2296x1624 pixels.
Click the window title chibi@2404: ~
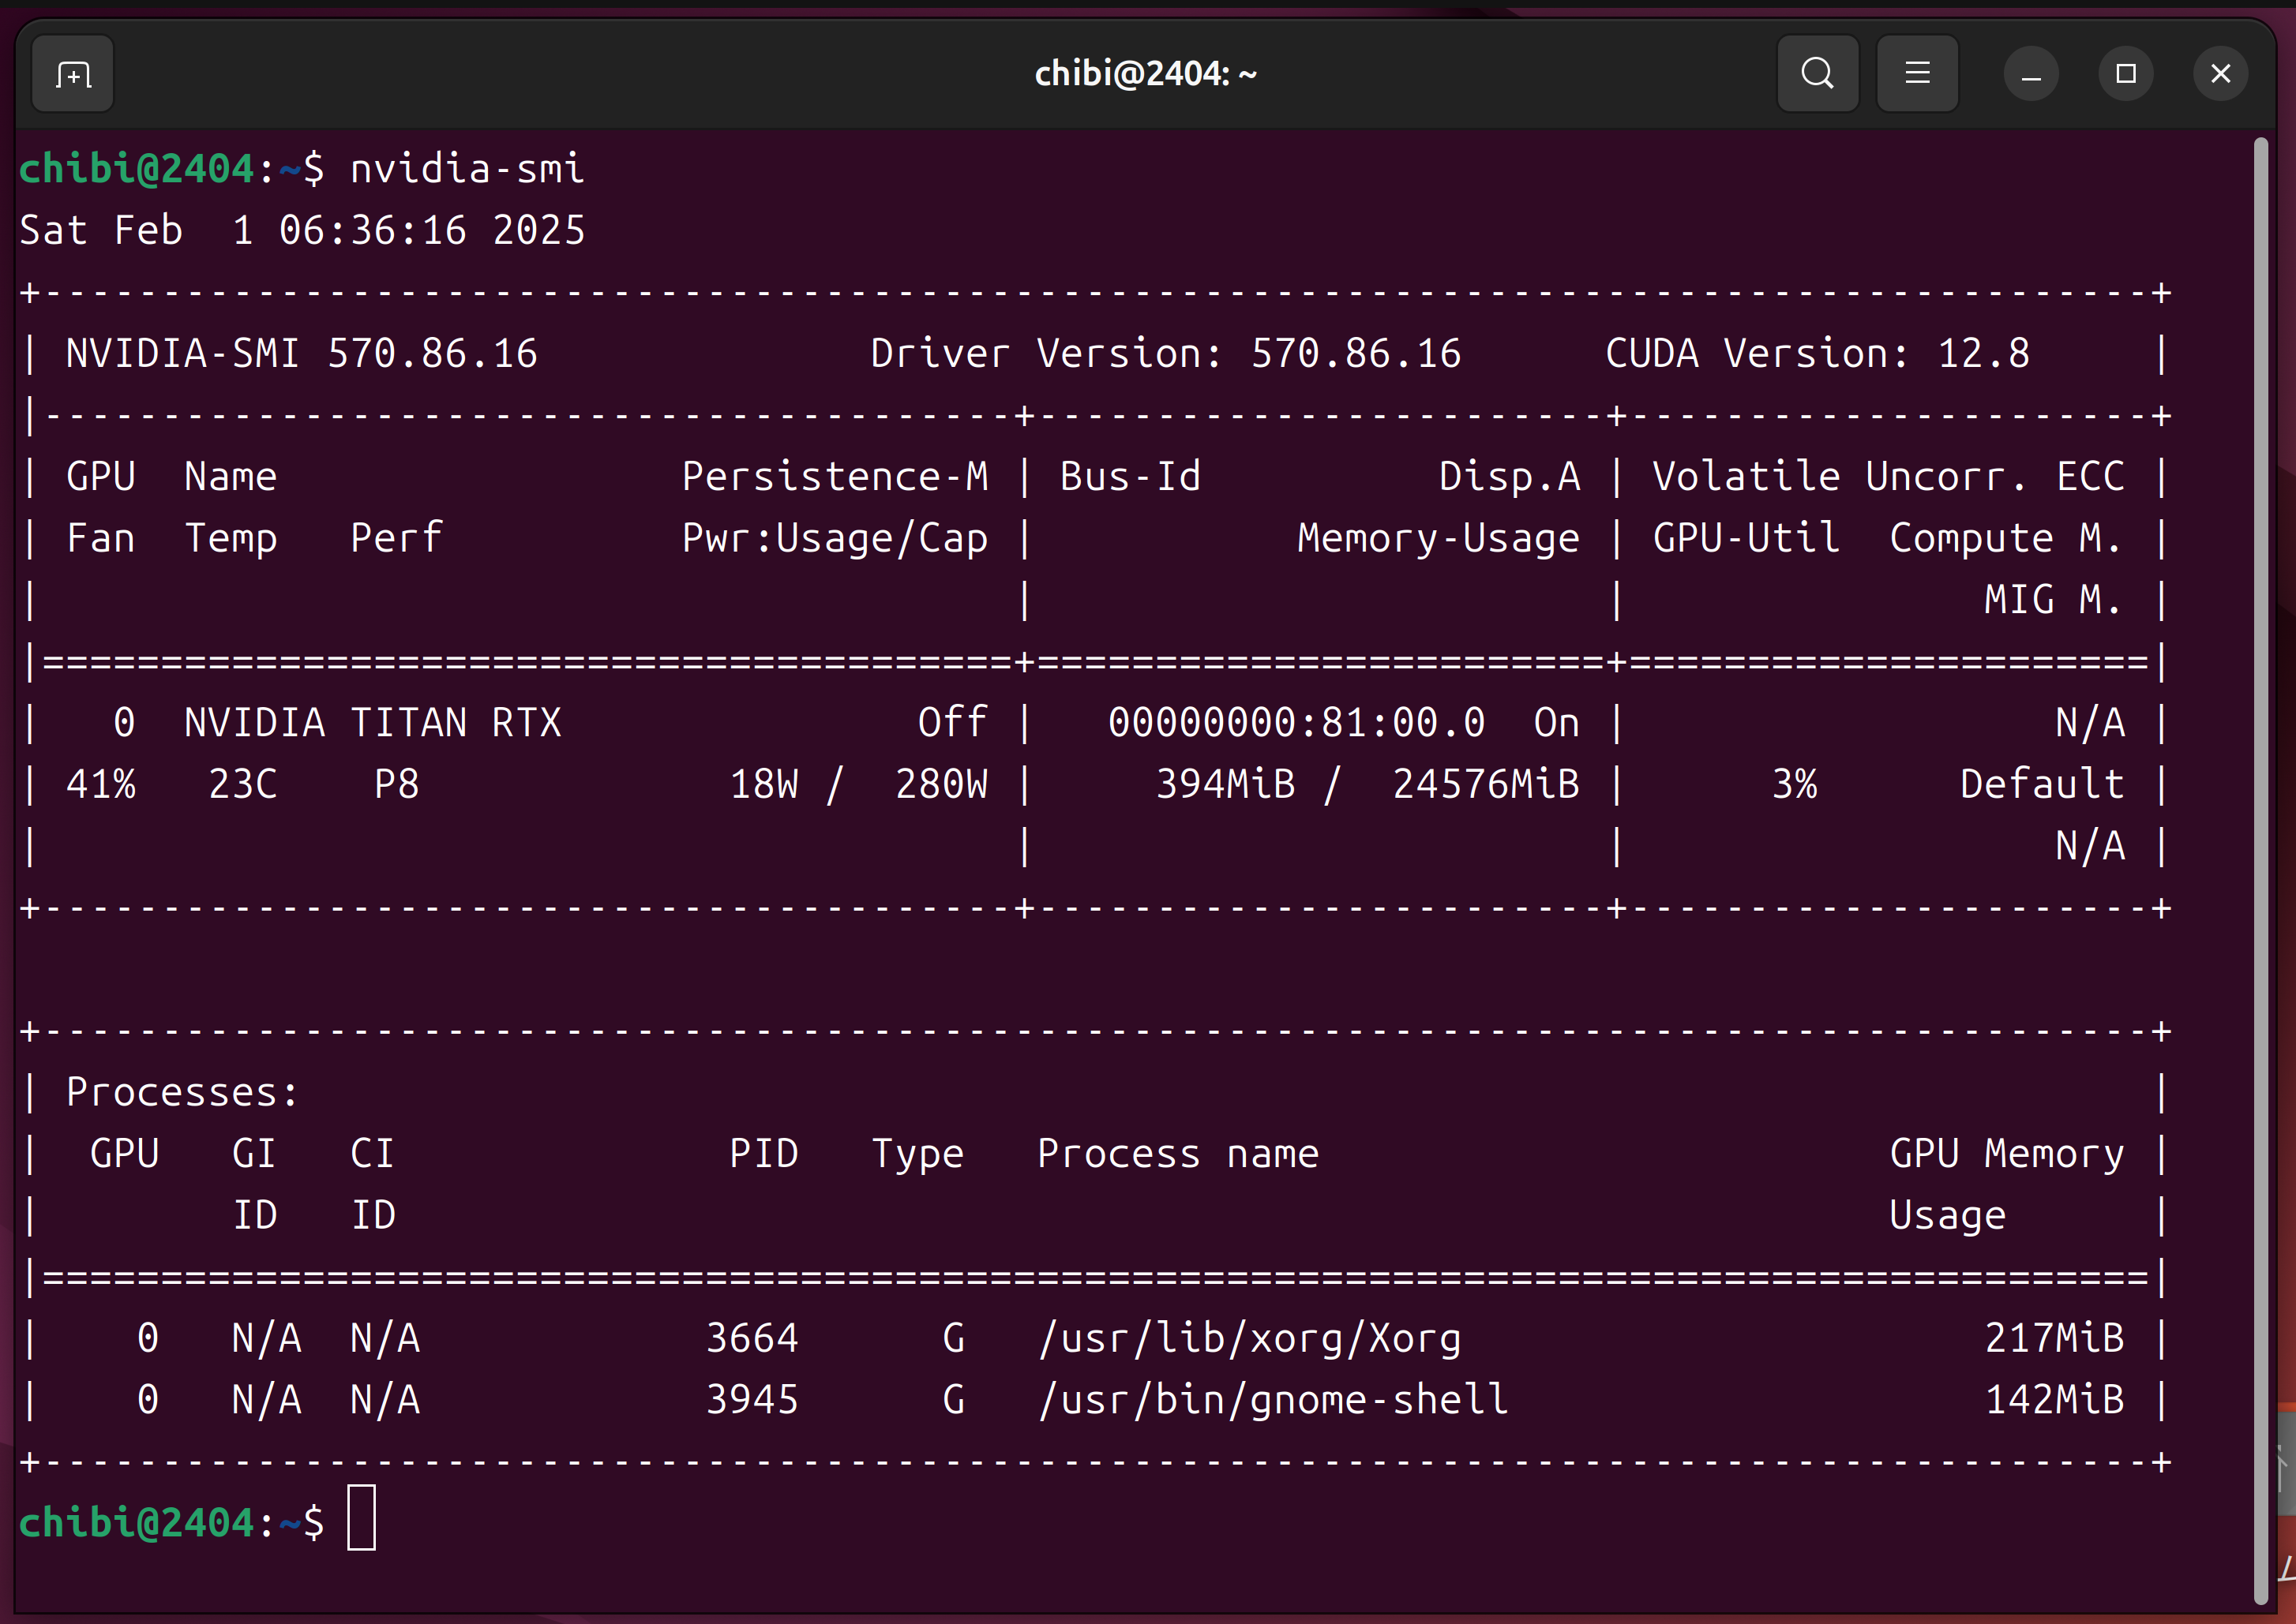pyautogui.click(x=1146, y=74)
